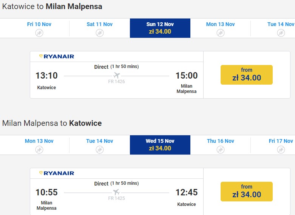Click the no-flight icon under Sat 11 Nov
The image size is (295, 215).
100,33
